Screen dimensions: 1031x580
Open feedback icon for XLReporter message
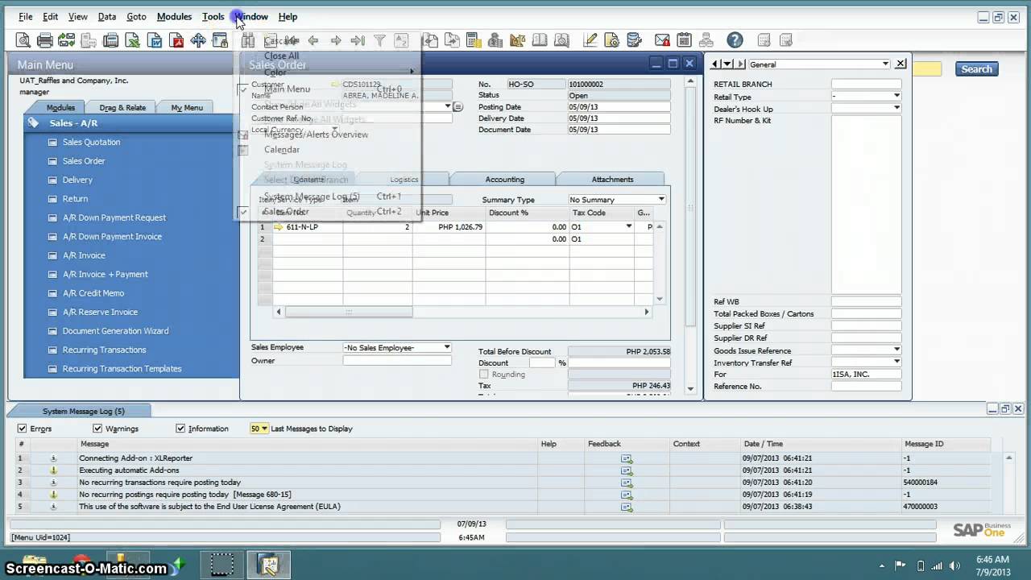coord(627,458)
